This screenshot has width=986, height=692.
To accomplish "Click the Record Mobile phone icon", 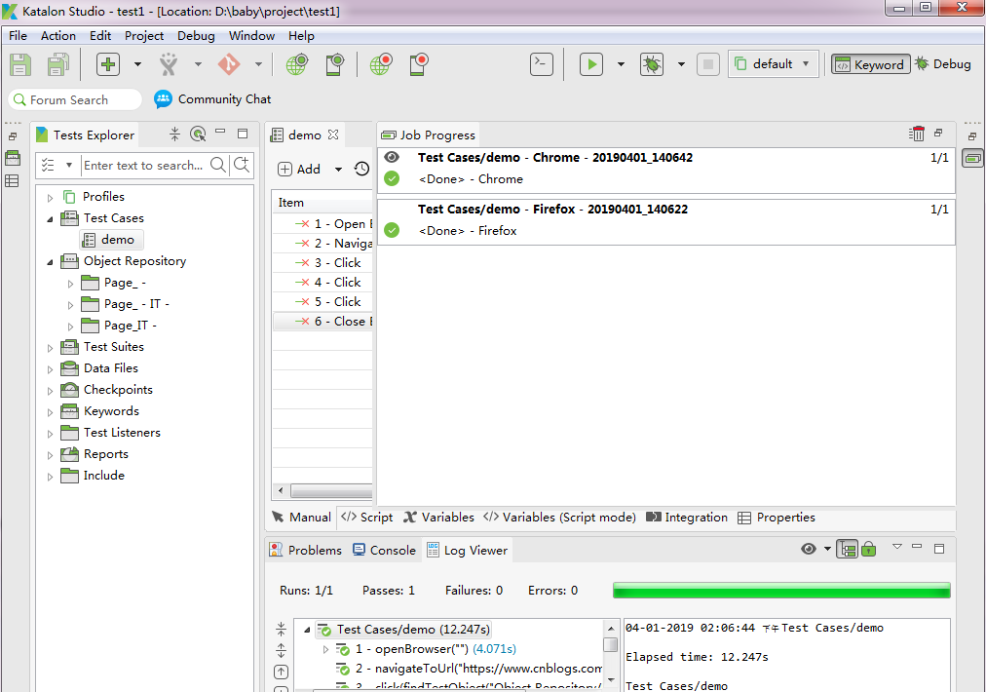I will [419, 64].
